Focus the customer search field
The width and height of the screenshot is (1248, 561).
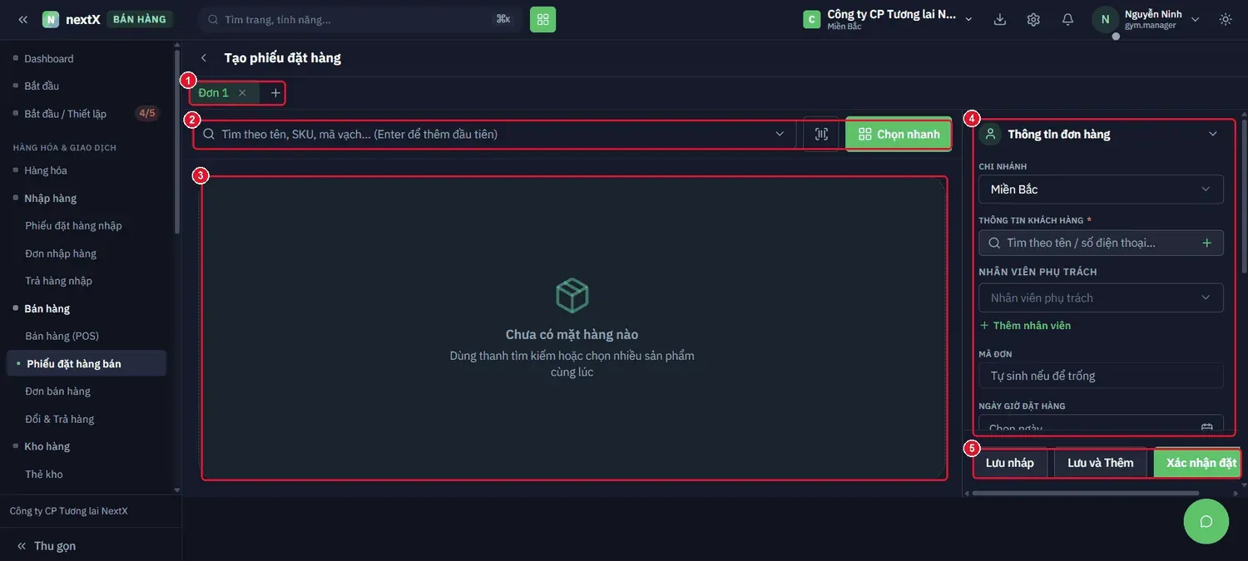[x=1101, y=243]
